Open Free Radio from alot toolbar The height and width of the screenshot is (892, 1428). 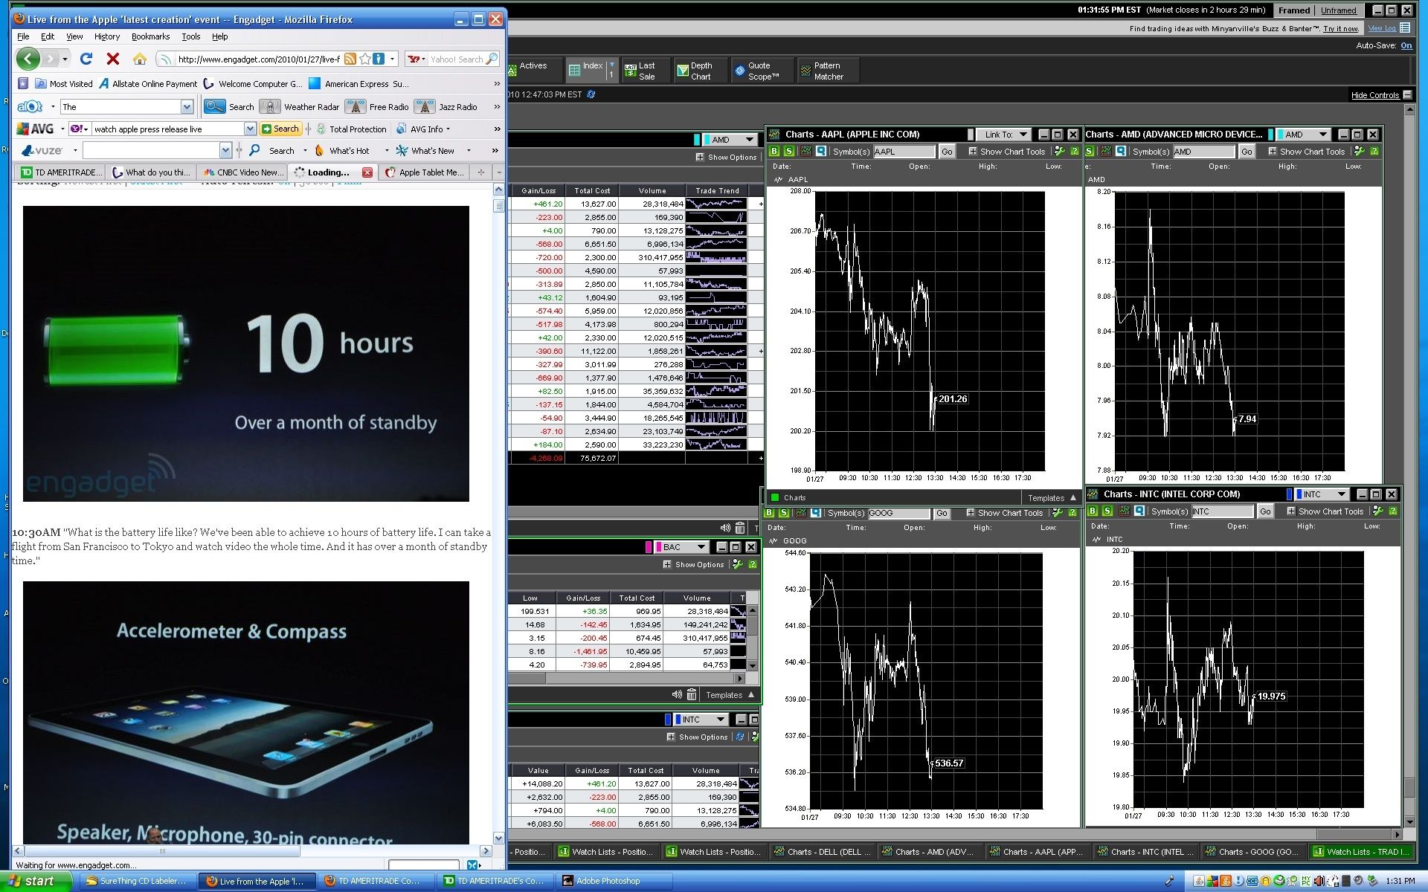point(379,107)
